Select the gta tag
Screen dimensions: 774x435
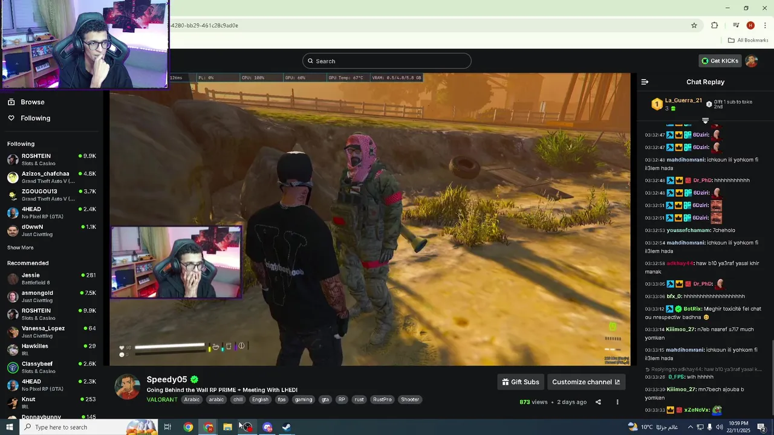point(325,399)
